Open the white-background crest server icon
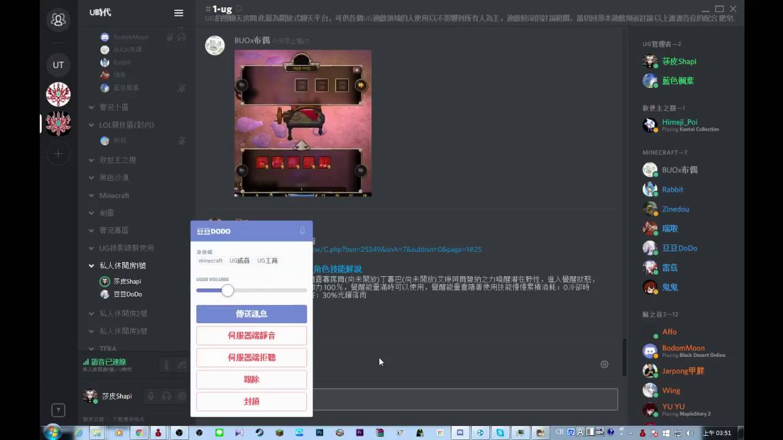 pos(58,94)
